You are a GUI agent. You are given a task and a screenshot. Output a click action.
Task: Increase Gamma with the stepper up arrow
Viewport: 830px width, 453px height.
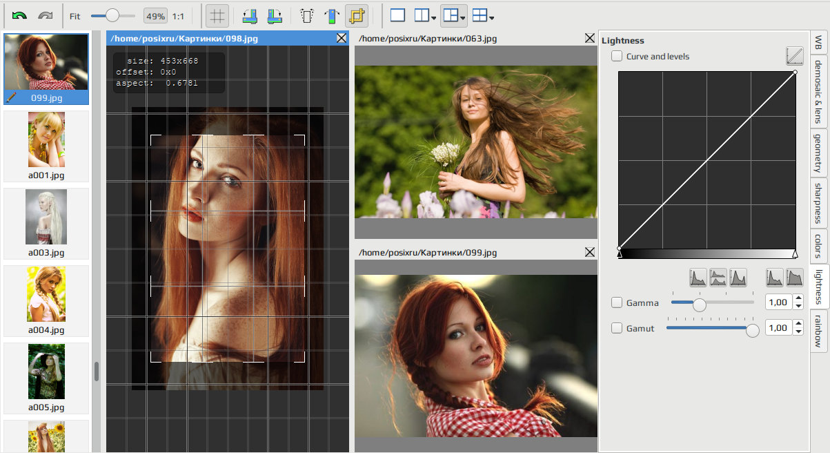tap(799, 298)
